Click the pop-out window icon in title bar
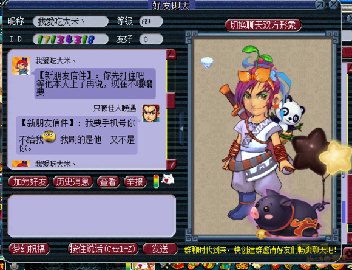The height and width of the screenshot is (270, 352). click(x=320, y=5)
